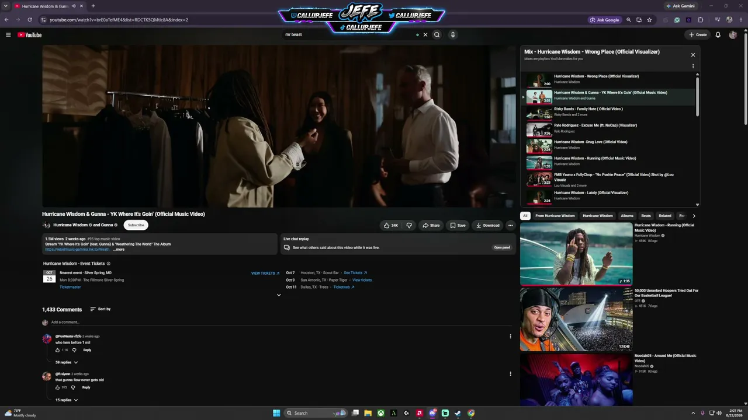Click the magnifier search button in YouTube

437,35
